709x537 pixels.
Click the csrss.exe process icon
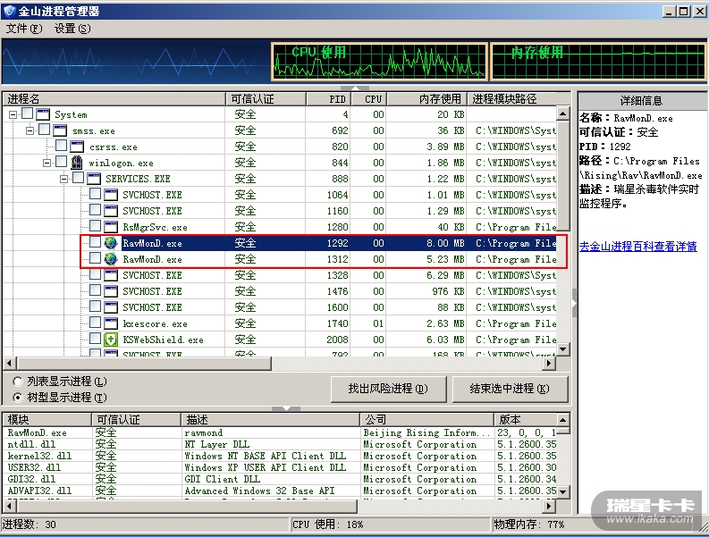(77, 147)
